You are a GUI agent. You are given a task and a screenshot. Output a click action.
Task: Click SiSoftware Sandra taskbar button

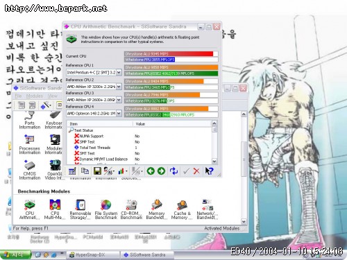coord(147,254)
